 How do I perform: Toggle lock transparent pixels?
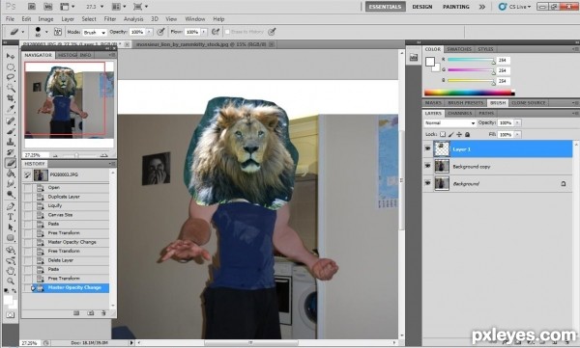pos(443,135)
